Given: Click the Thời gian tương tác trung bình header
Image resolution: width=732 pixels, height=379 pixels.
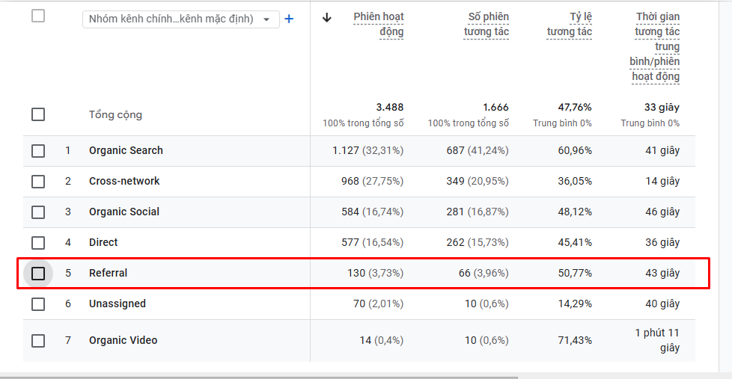Looking at the screenshot, I should click(x=656, y=46).
